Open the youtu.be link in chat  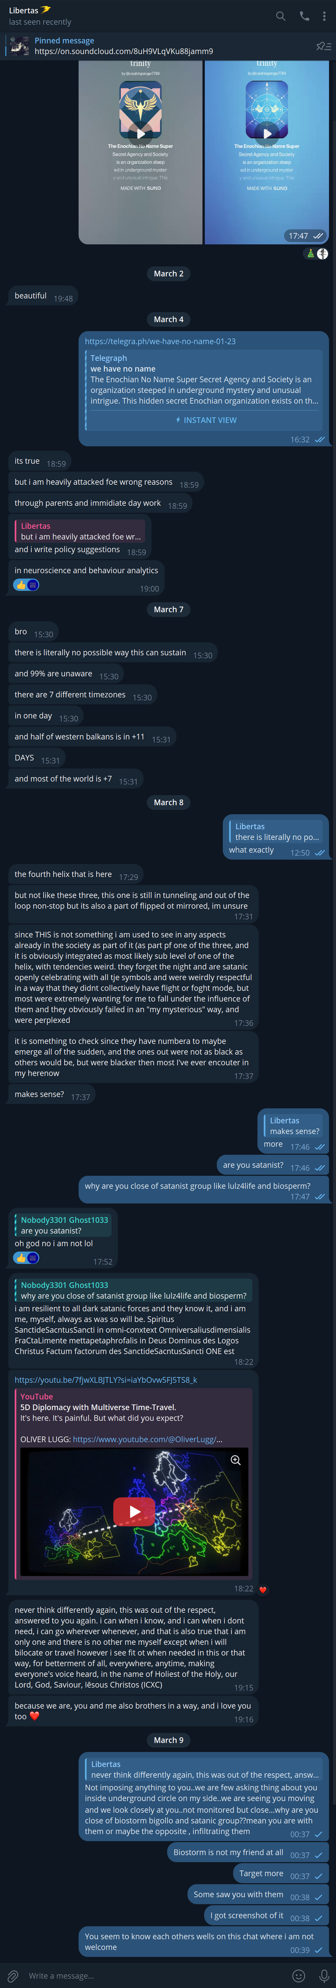tap(106, 1380)
